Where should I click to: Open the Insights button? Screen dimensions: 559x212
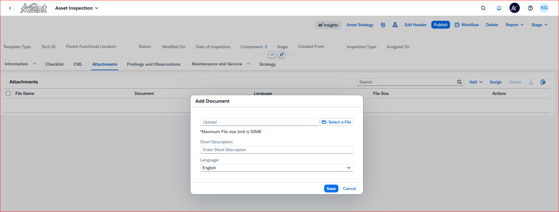pyautogui.click(x=328, y=25)
